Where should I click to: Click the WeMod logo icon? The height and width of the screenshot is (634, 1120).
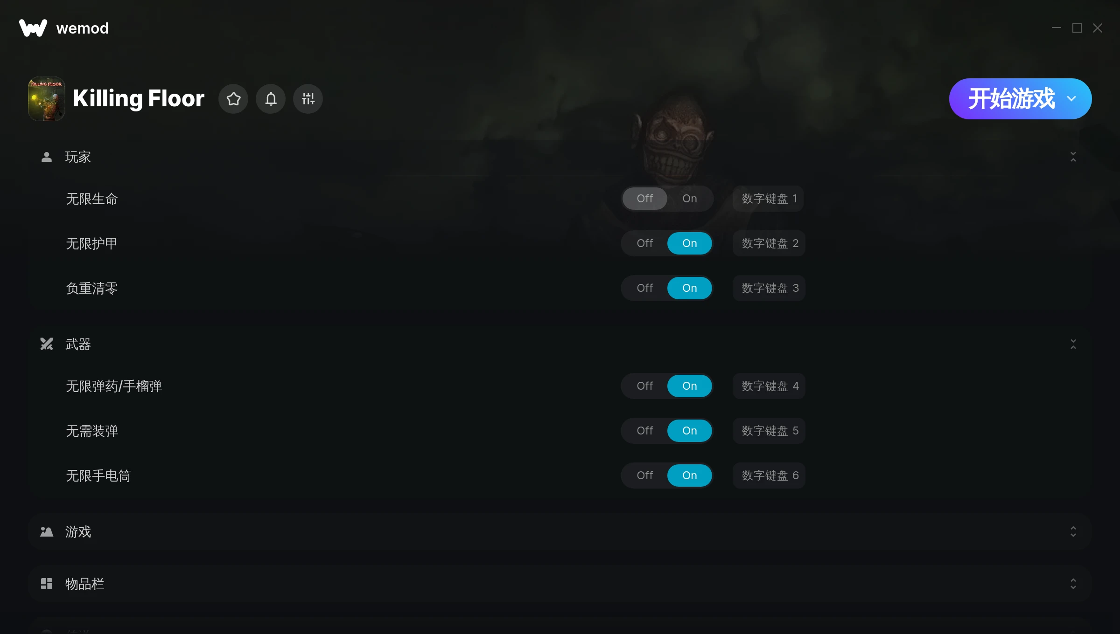33,28
